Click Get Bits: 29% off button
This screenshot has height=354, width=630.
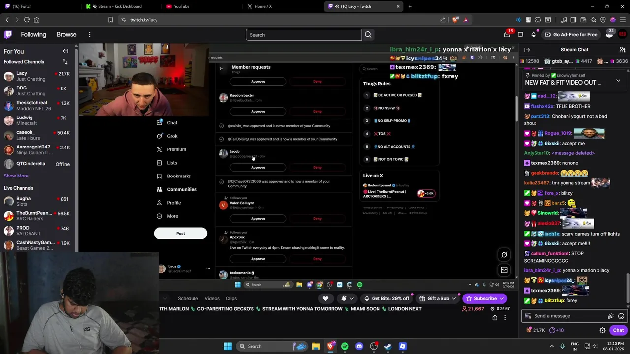tap(386, 298)
